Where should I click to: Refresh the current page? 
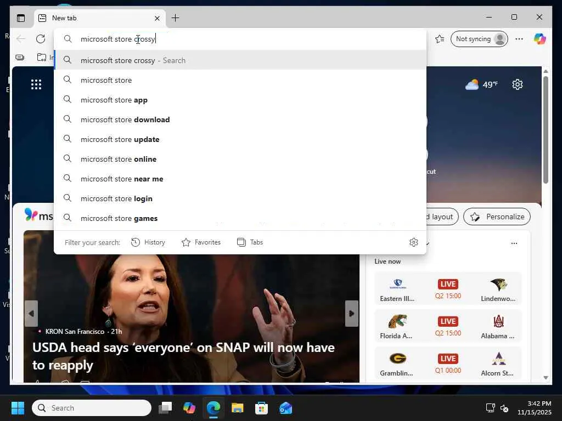(41, 39)
